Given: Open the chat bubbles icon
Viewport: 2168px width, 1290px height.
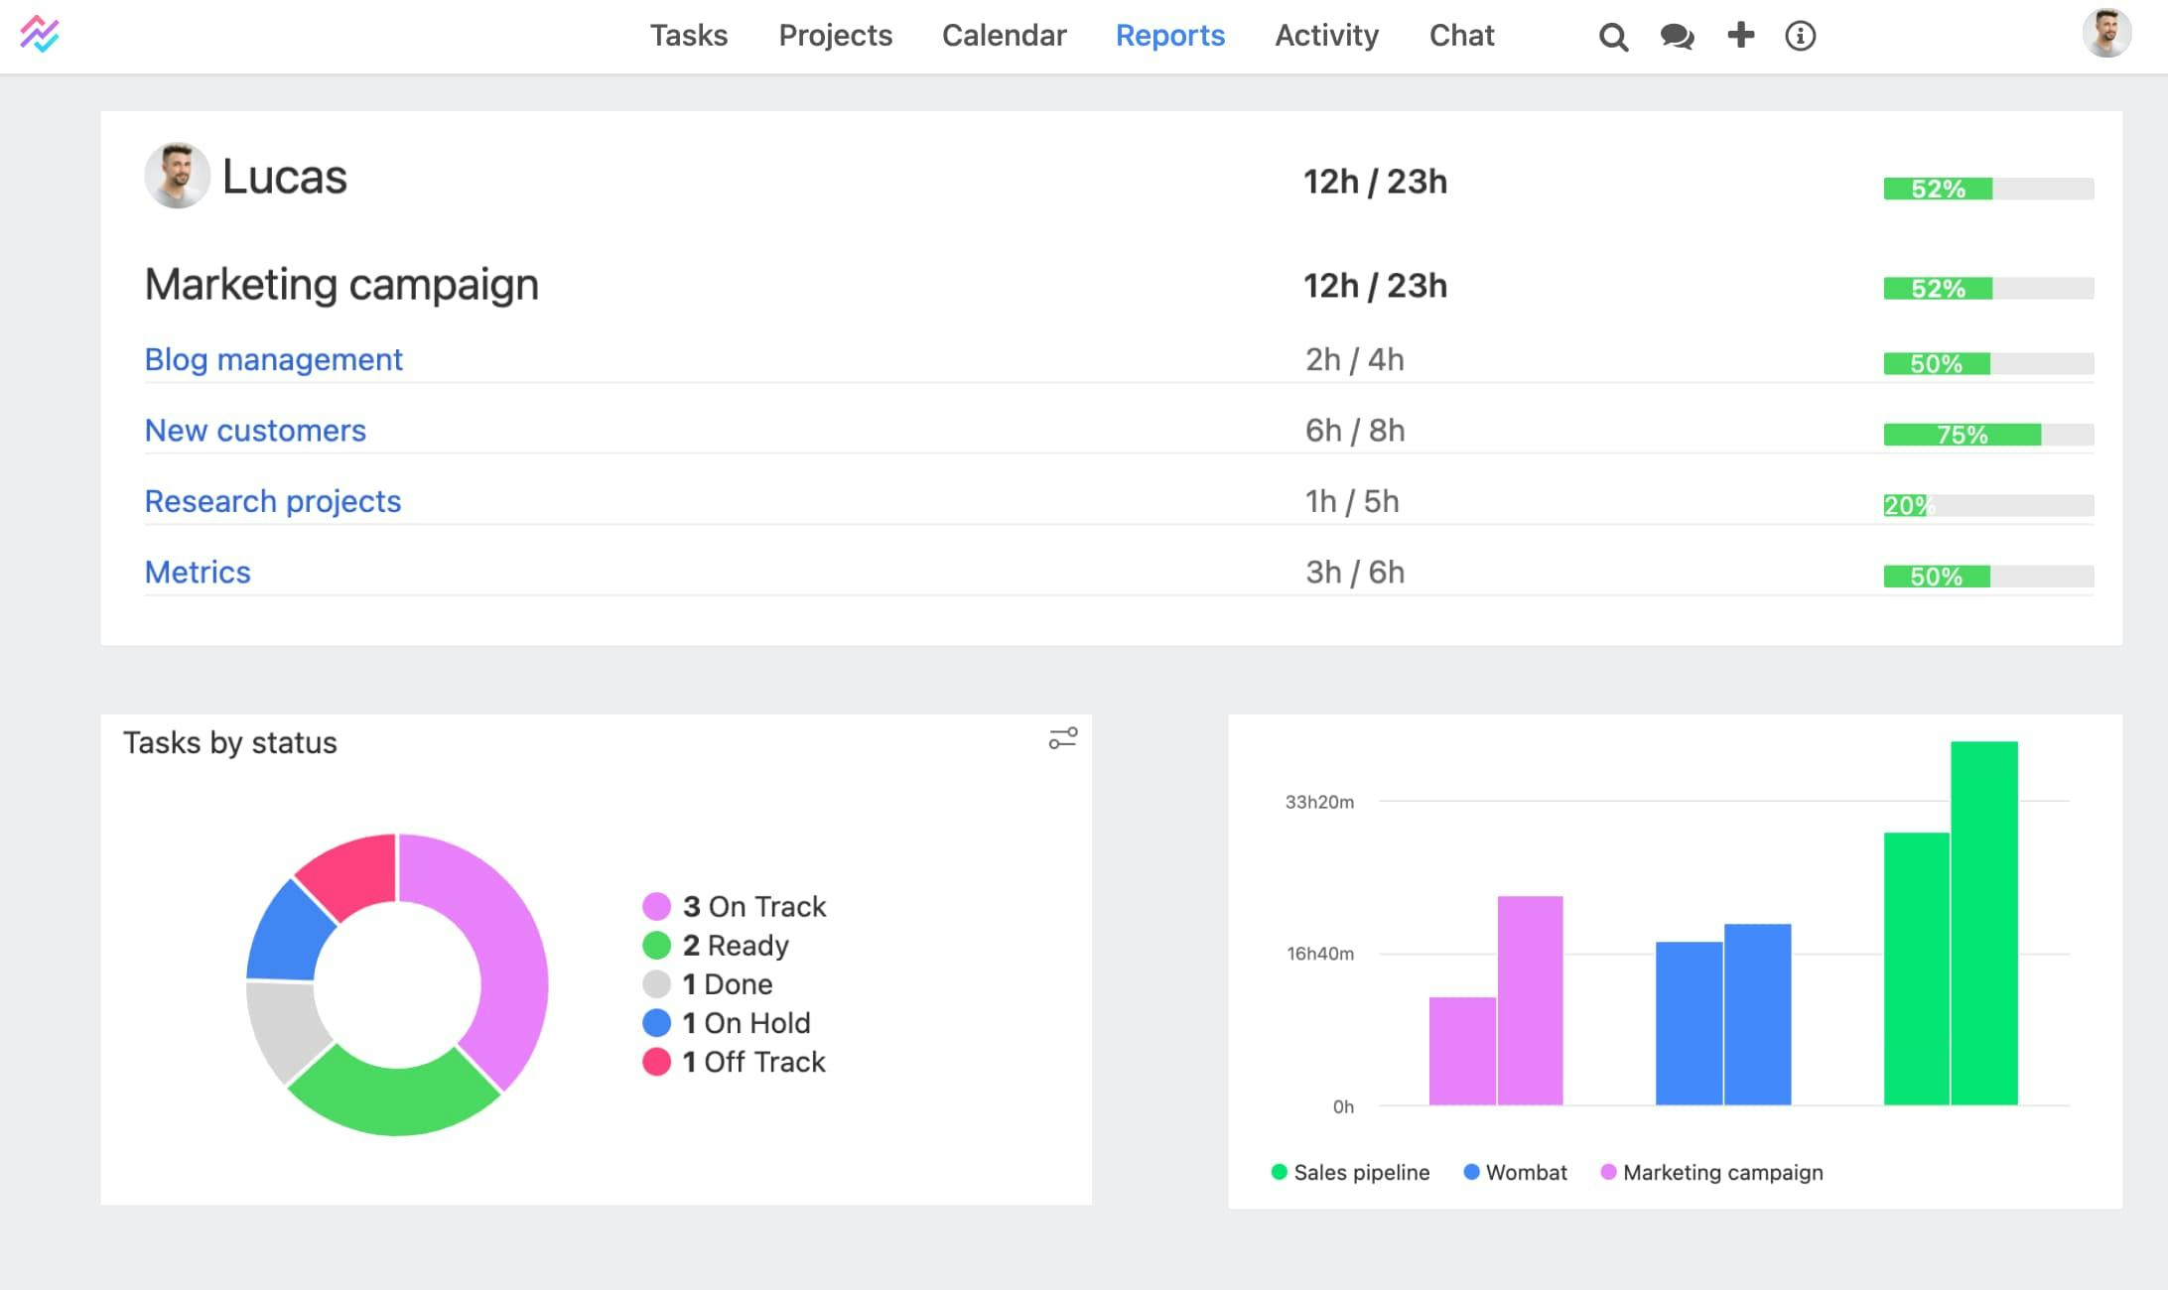Looking at the screenshot, I should pyautogui.click(x=1677, y=37).
